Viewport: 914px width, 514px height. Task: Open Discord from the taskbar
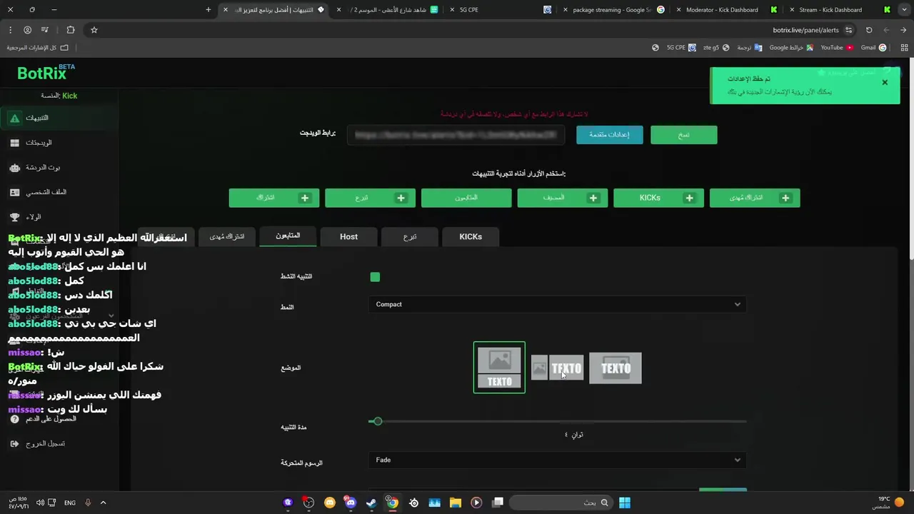tap(351, 503)
